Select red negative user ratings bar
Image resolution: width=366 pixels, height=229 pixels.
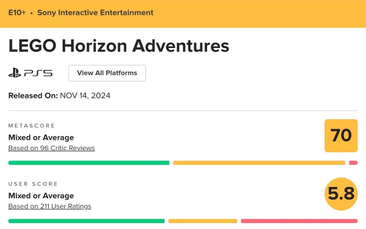click(x=299, y=221)
